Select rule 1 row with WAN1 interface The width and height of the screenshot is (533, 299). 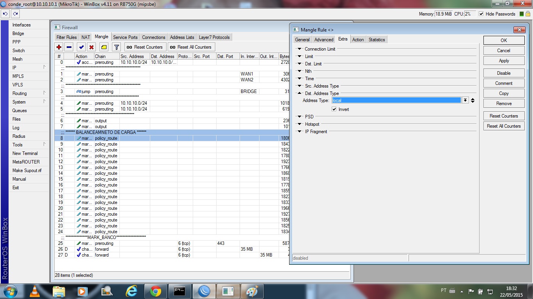172,74
